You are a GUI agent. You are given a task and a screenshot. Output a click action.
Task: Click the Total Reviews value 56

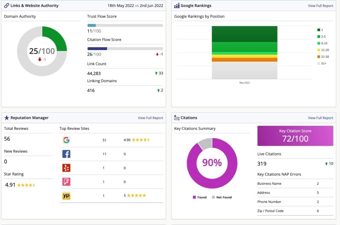pyautogui.click(x=7, y=139)
